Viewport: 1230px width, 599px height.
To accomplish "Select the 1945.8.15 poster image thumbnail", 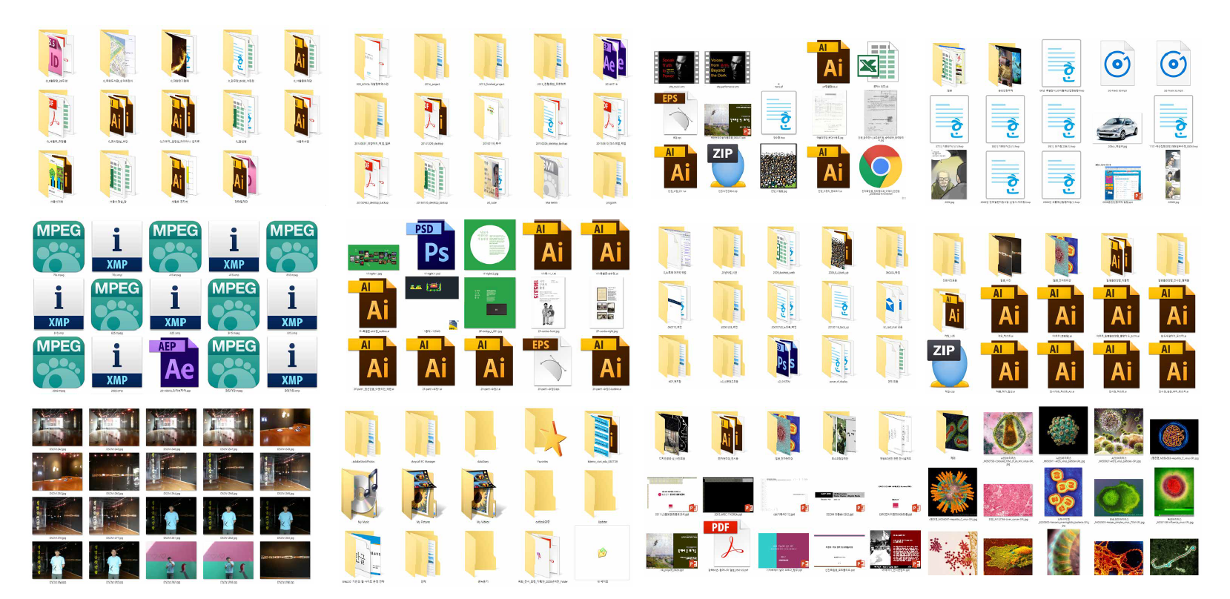I will (548, 303).
